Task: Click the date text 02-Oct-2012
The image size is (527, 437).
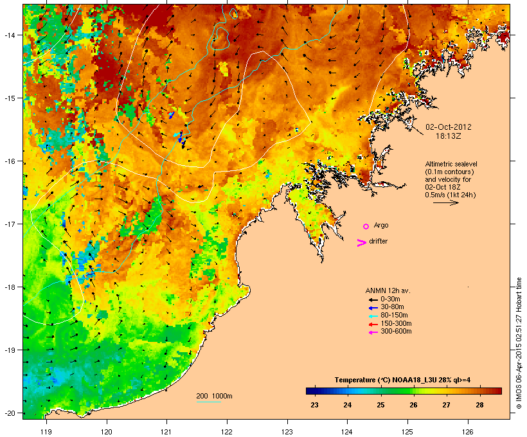Action: [449, 127]
